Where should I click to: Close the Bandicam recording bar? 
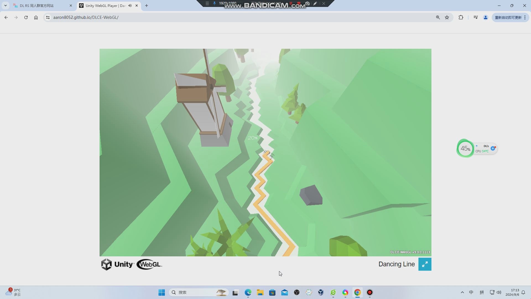coord(324,3)
